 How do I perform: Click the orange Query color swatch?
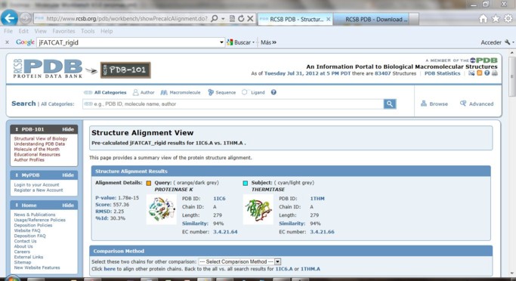(x=149, y=183)
